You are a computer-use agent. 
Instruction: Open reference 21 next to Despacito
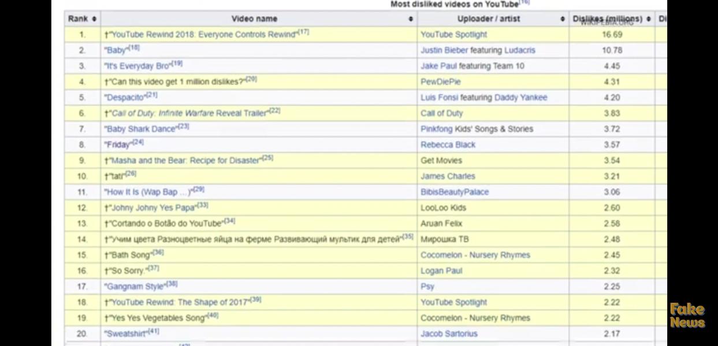[x=152, y=95]
